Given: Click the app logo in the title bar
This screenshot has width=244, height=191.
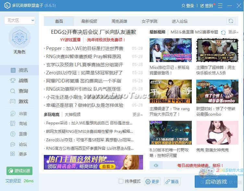Looking at the screenshot, I should click(x=7, y=6).
